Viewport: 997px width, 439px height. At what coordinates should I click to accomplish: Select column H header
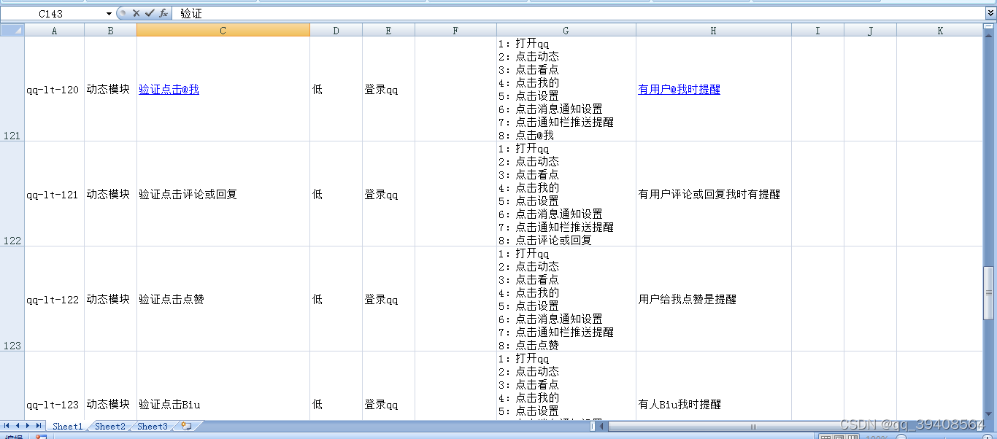pyautogui.click(x=714, y=30)
